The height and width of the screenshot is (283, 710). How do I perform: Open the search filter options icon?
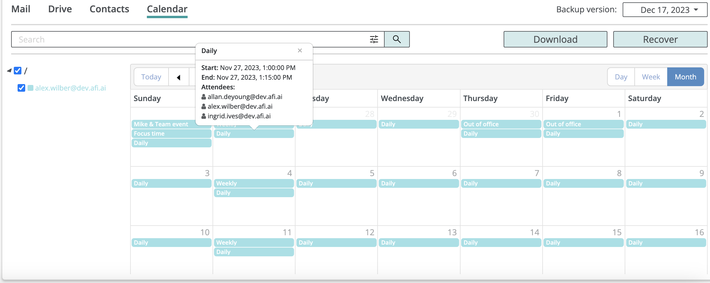pos(374,39)
